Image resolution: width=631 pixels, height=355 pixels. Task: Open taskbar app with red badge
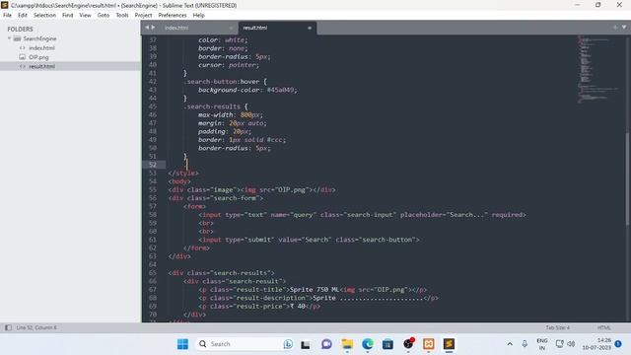pyautogui.click(x=408, y=344)
